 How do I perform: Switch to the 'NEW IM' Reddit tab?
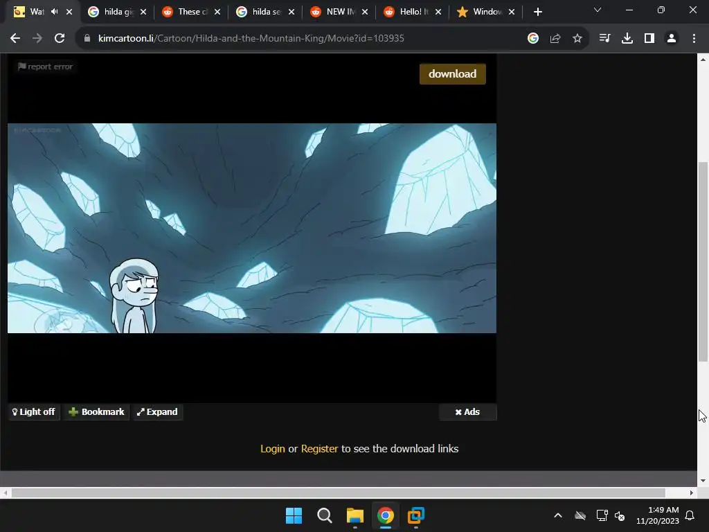pos(334,12)
